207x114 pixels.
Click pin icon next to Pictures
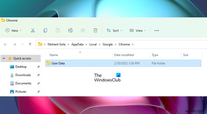click(x=38, y=92)
